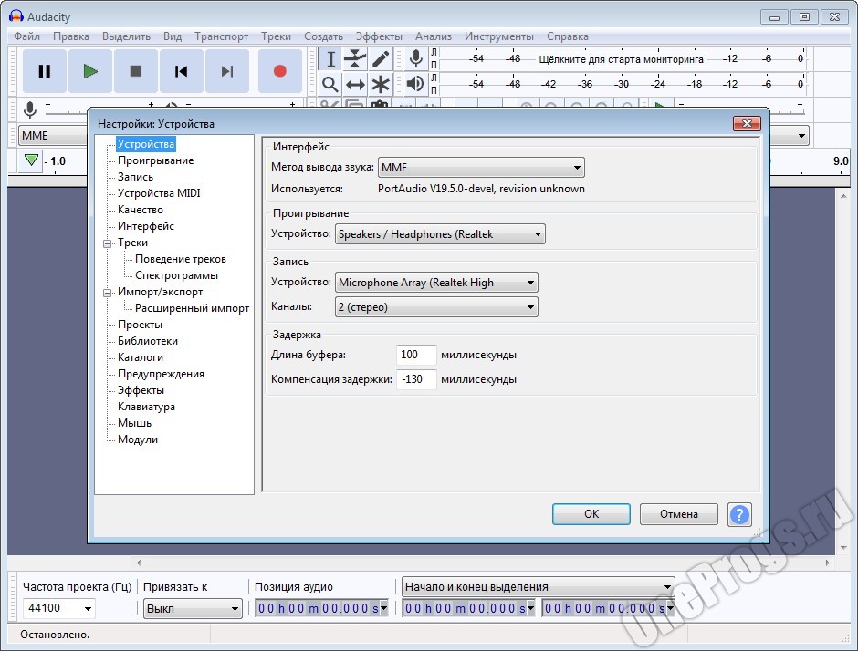Select the Draw pencil tool
This screenshot has height=651, width=858.
coord(380,59)
